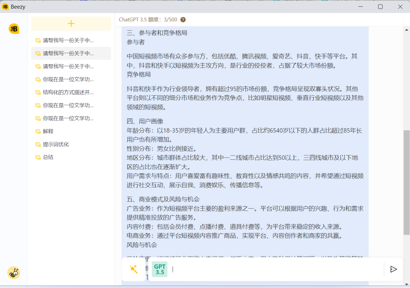Click heading 三、参与者和竞争格局
410x288 pixels.
(157, 33)
